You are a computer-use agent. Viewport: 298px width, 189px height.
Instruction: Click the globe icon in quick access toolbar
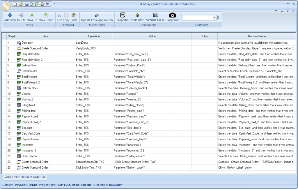(x=47, y=4)
